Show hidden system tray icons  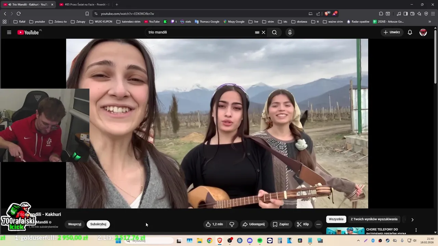pos(358,241)
